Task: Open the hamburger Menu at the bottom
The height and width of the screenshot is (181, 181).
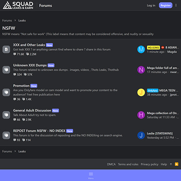Action: coord(91,175)
